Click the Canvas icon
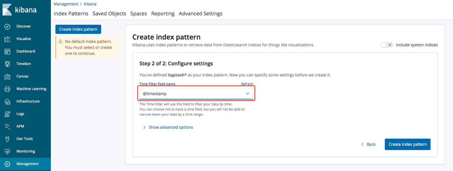This screenshot has width=453, height=171. (x=7, y=76)
